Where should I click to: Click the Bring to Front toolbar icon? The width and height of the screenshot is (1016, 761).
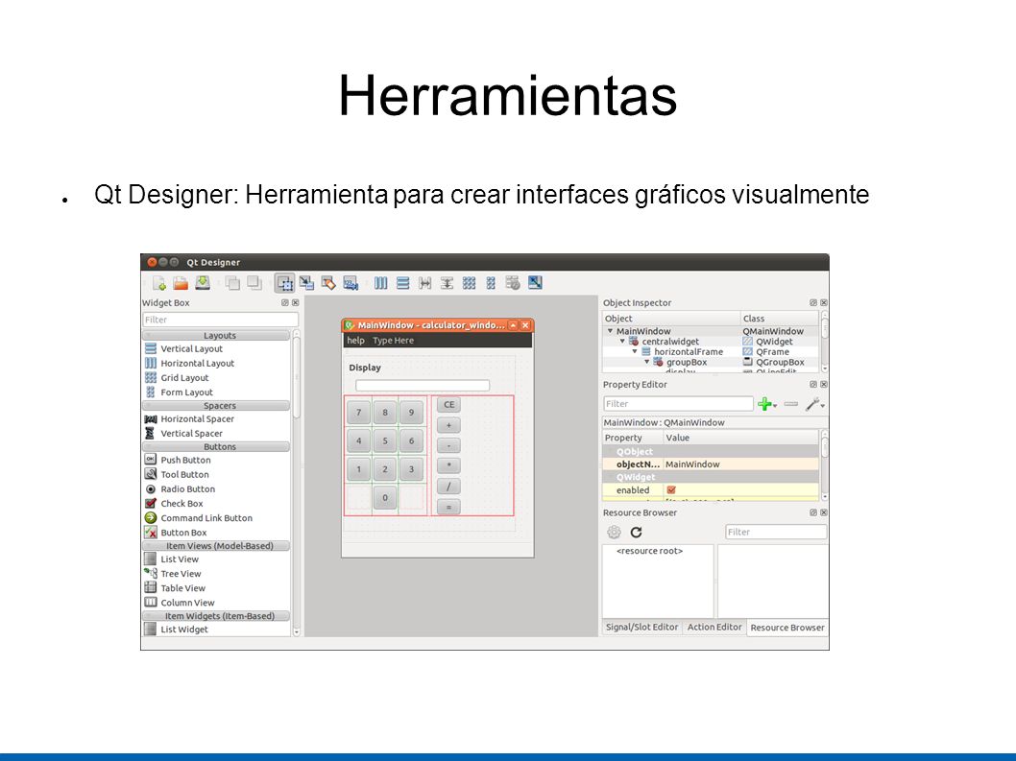[254, 283]
